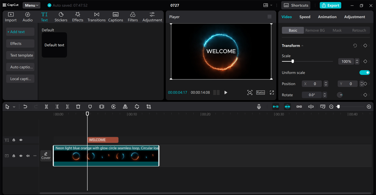Screen dimensions: 376x195
Task: Click the Scale percentage stepper arrows
Action: tap(357, 61)
